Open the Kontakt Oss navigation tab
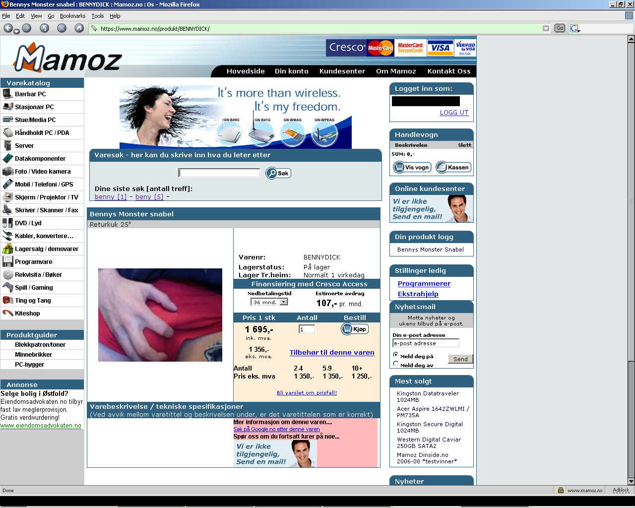 pyautogui.click(x=449, y=71)
